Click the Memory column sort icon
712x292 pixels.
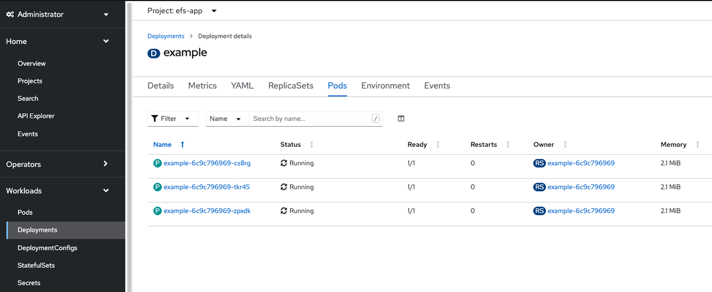pyautogui.click(x=697, y=145)
